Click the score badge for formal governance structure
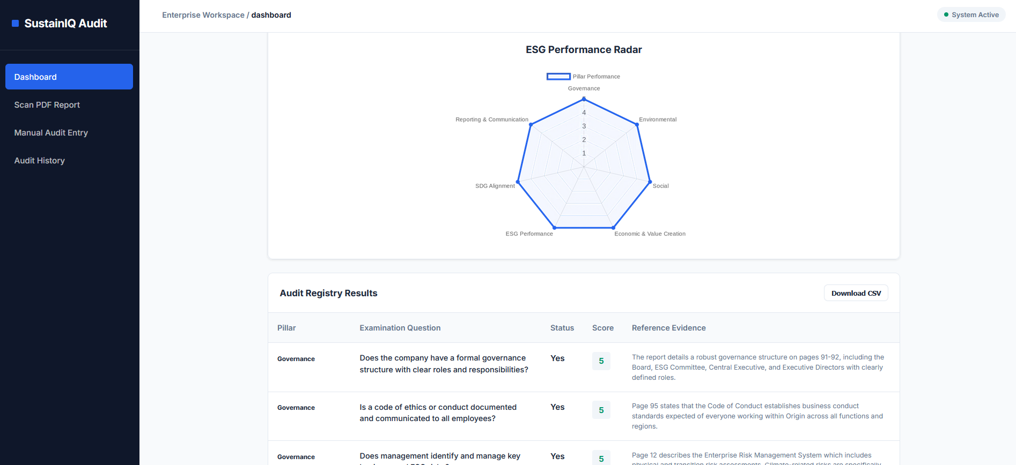Image resolution: width=1016 pixels, height=465 pixels. pyautogui.click(x=601, y=361)
